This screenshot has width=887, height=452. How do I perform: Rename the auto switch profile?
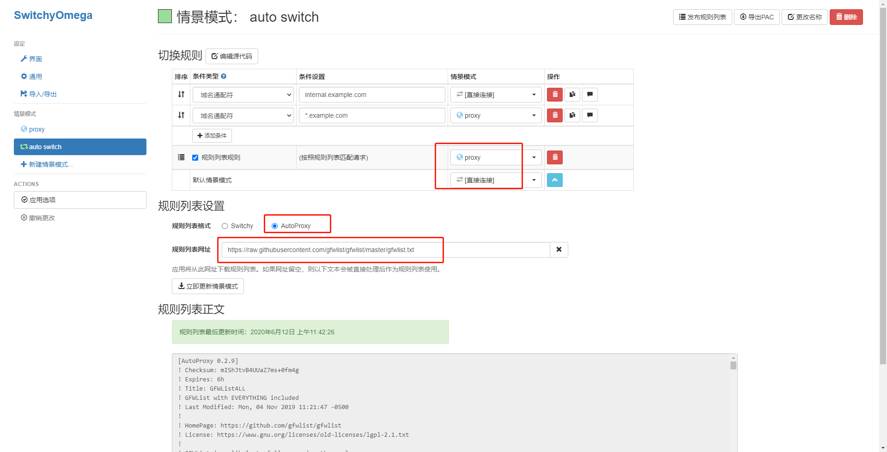(805, 17)
